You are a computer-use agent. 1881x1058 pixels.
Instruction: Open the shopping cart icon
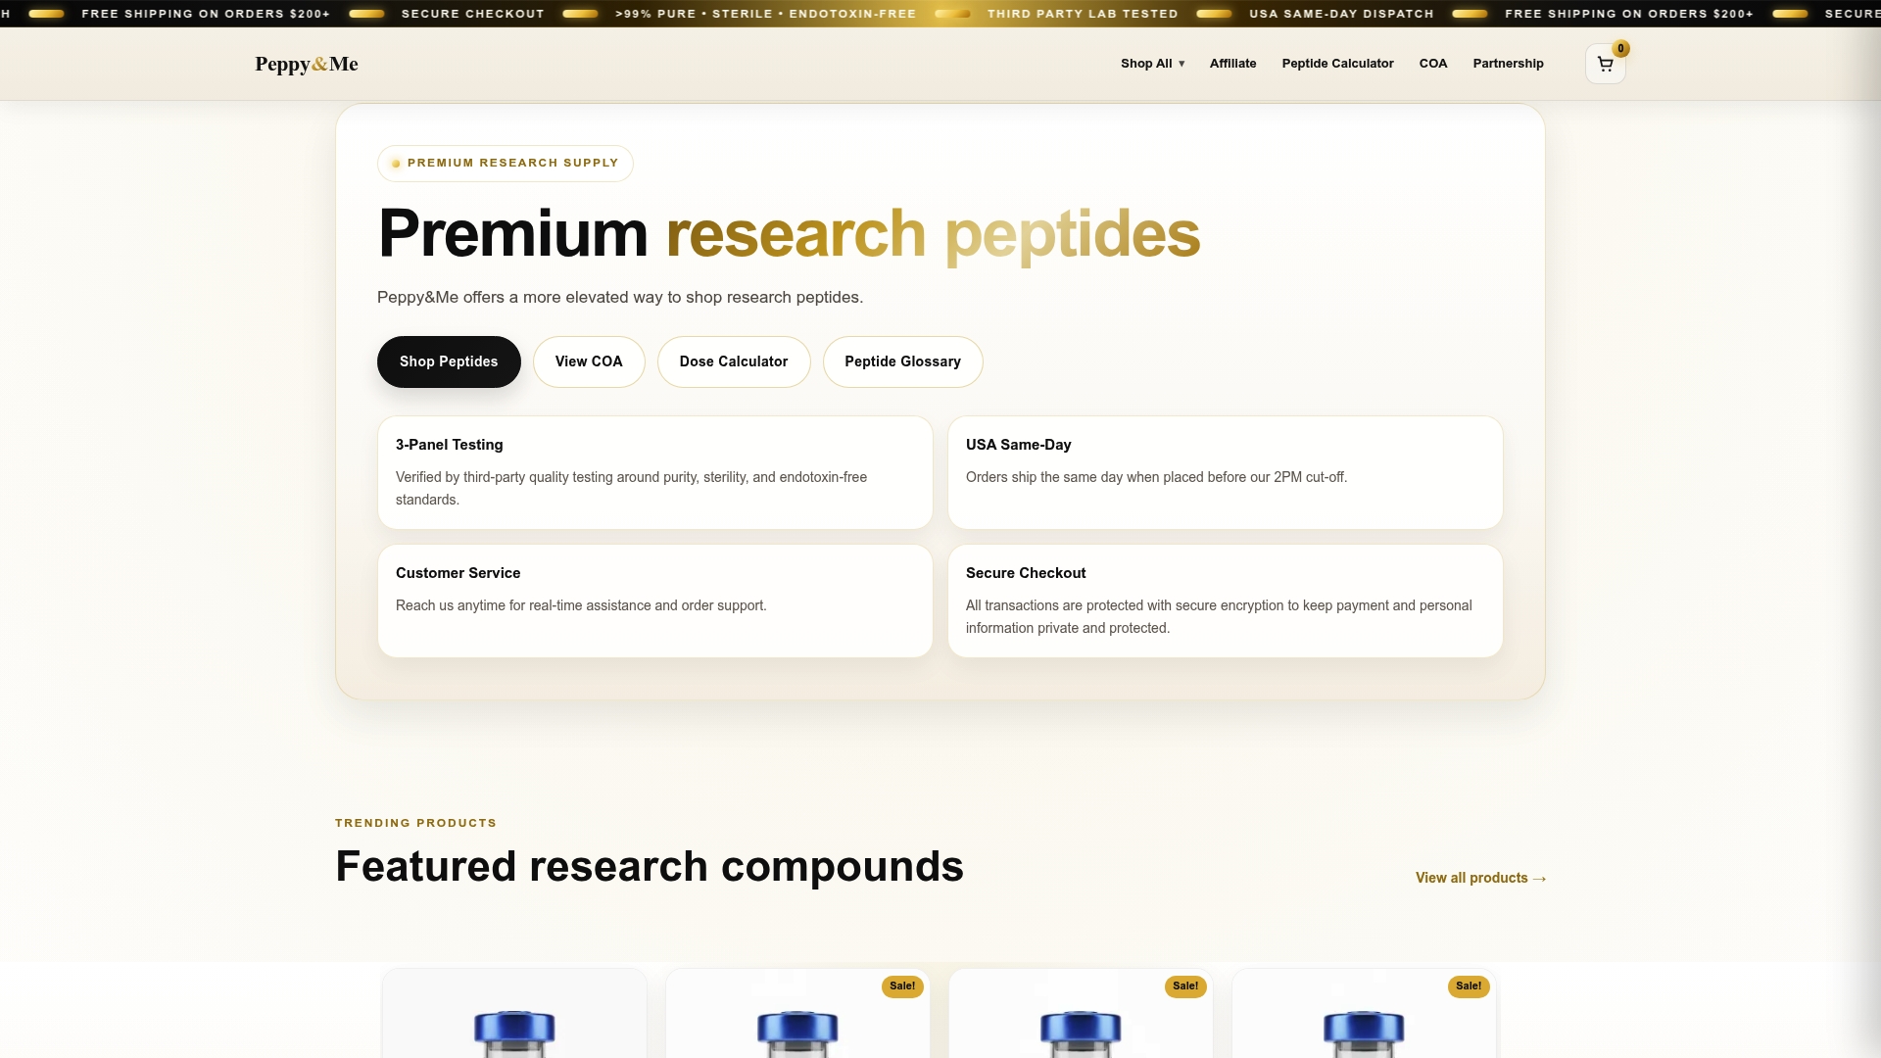(x=1605, y=64)
